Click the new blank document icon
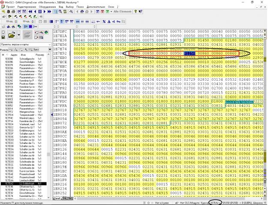The height and width of the screenshot is (205, 270). [3, 32]
